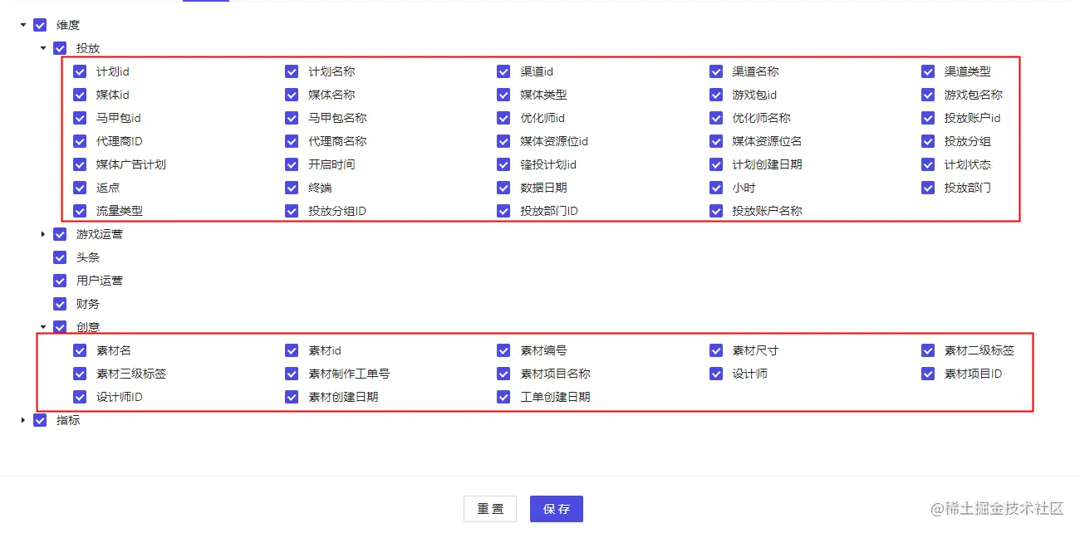
Task: Toggle the 媒体广告计划 checkbox
Action: tap(80, 164)
